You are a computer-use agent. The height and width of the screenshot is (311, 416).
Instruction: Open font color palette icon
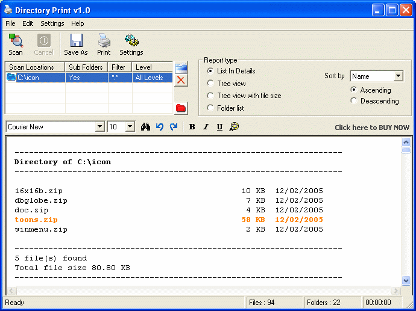click(x=234, y=127)
